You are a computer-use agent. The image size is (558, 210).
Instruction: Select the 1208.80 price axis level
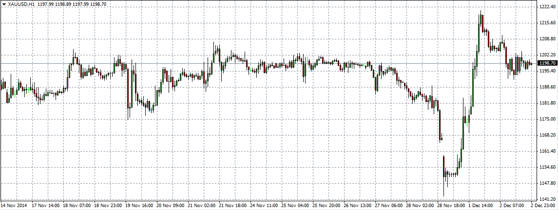coord(547,39)
